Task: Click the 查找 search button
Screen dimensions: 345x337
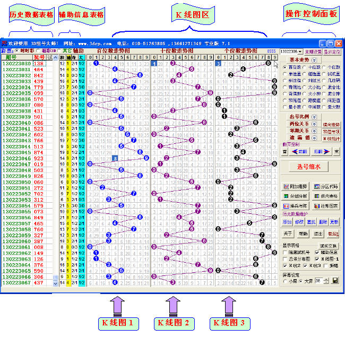Action: 310,222
